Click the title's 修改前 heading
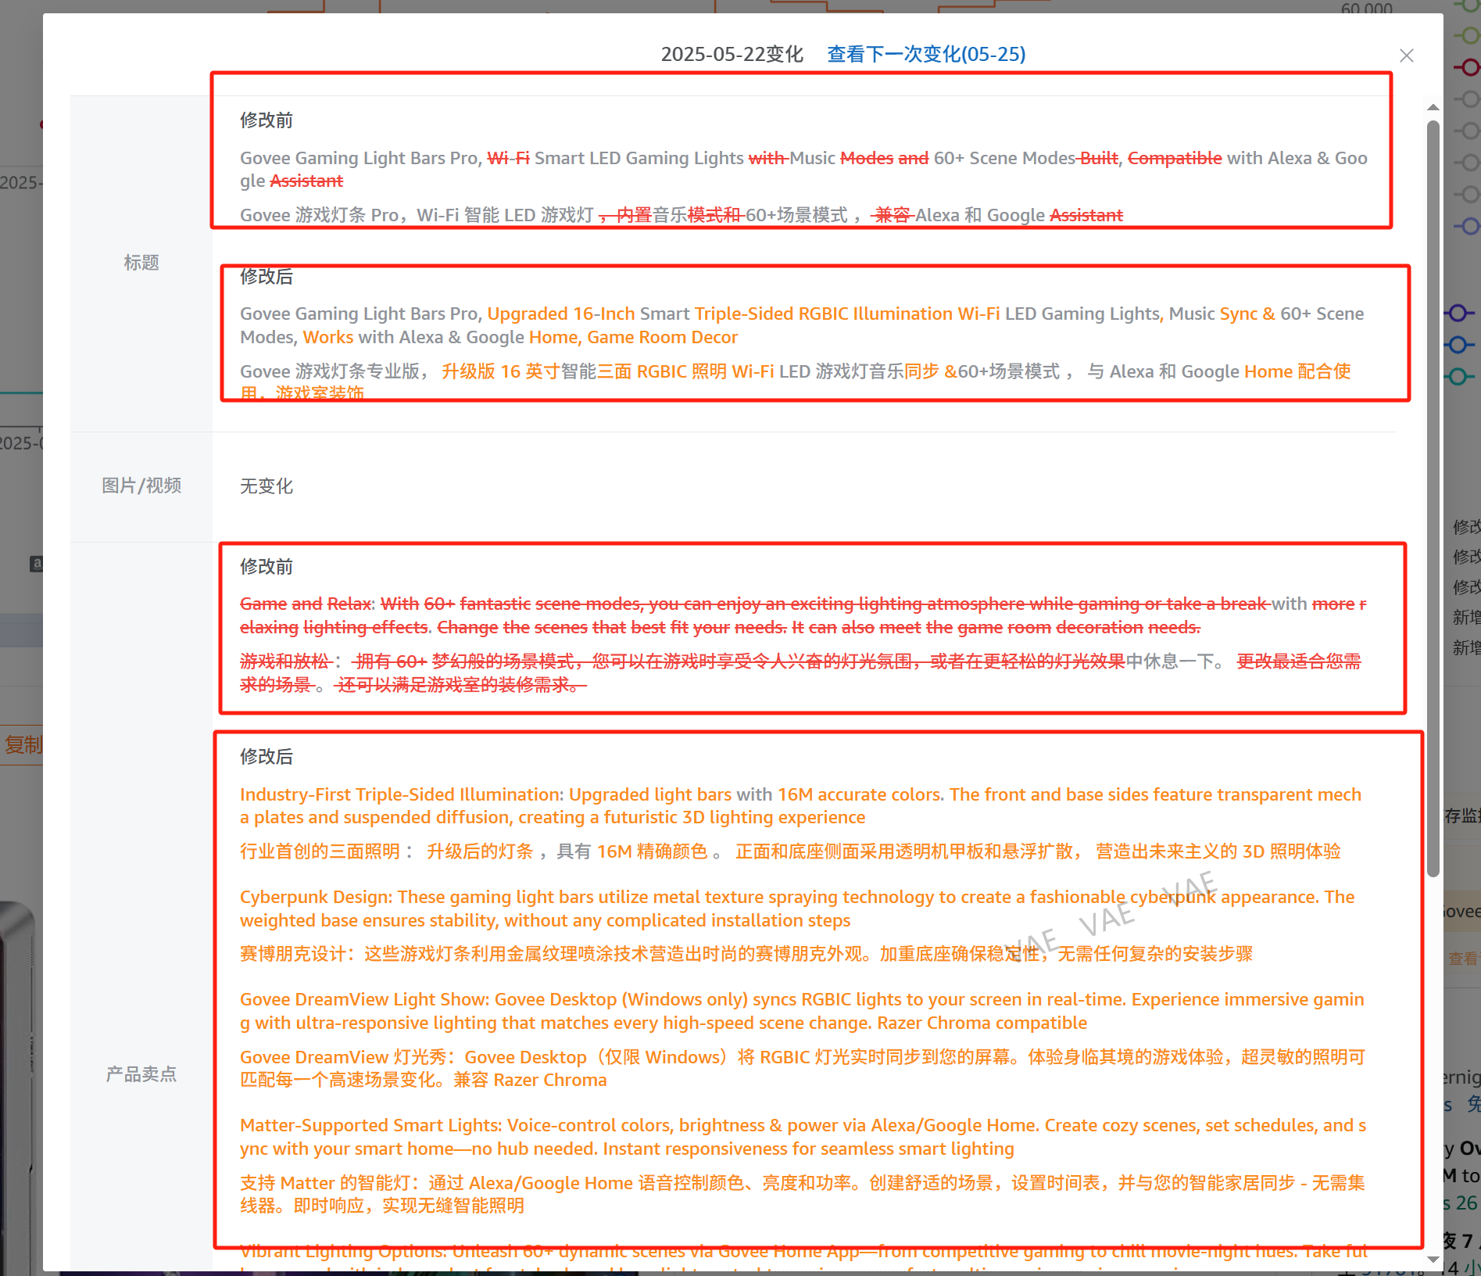Screen dimensions: 1481x1276 click(267, 120)
